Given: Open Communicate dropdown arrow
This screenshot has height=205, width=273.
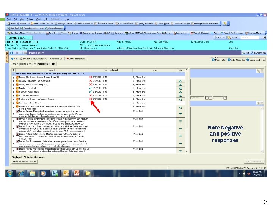Looking at the screenshot, I should pyautogui.click(x=189, y=33).
